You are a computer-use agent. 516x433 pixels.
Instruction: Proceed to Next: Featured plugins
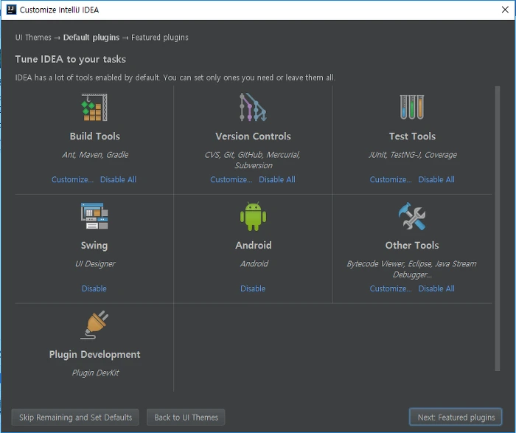click(456, 418)
